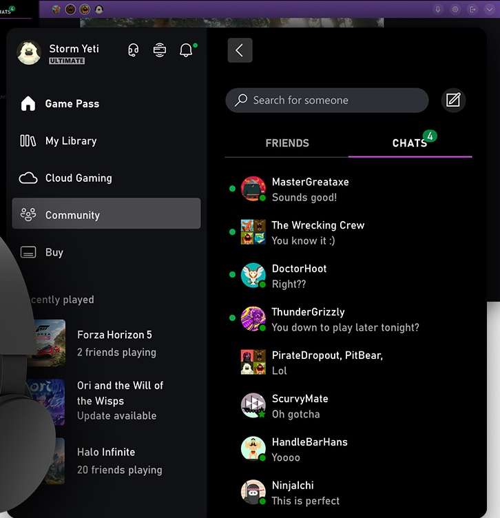
Task: Click the Forza Horizon 5 cover thumbnail
Action: [47, 343]
